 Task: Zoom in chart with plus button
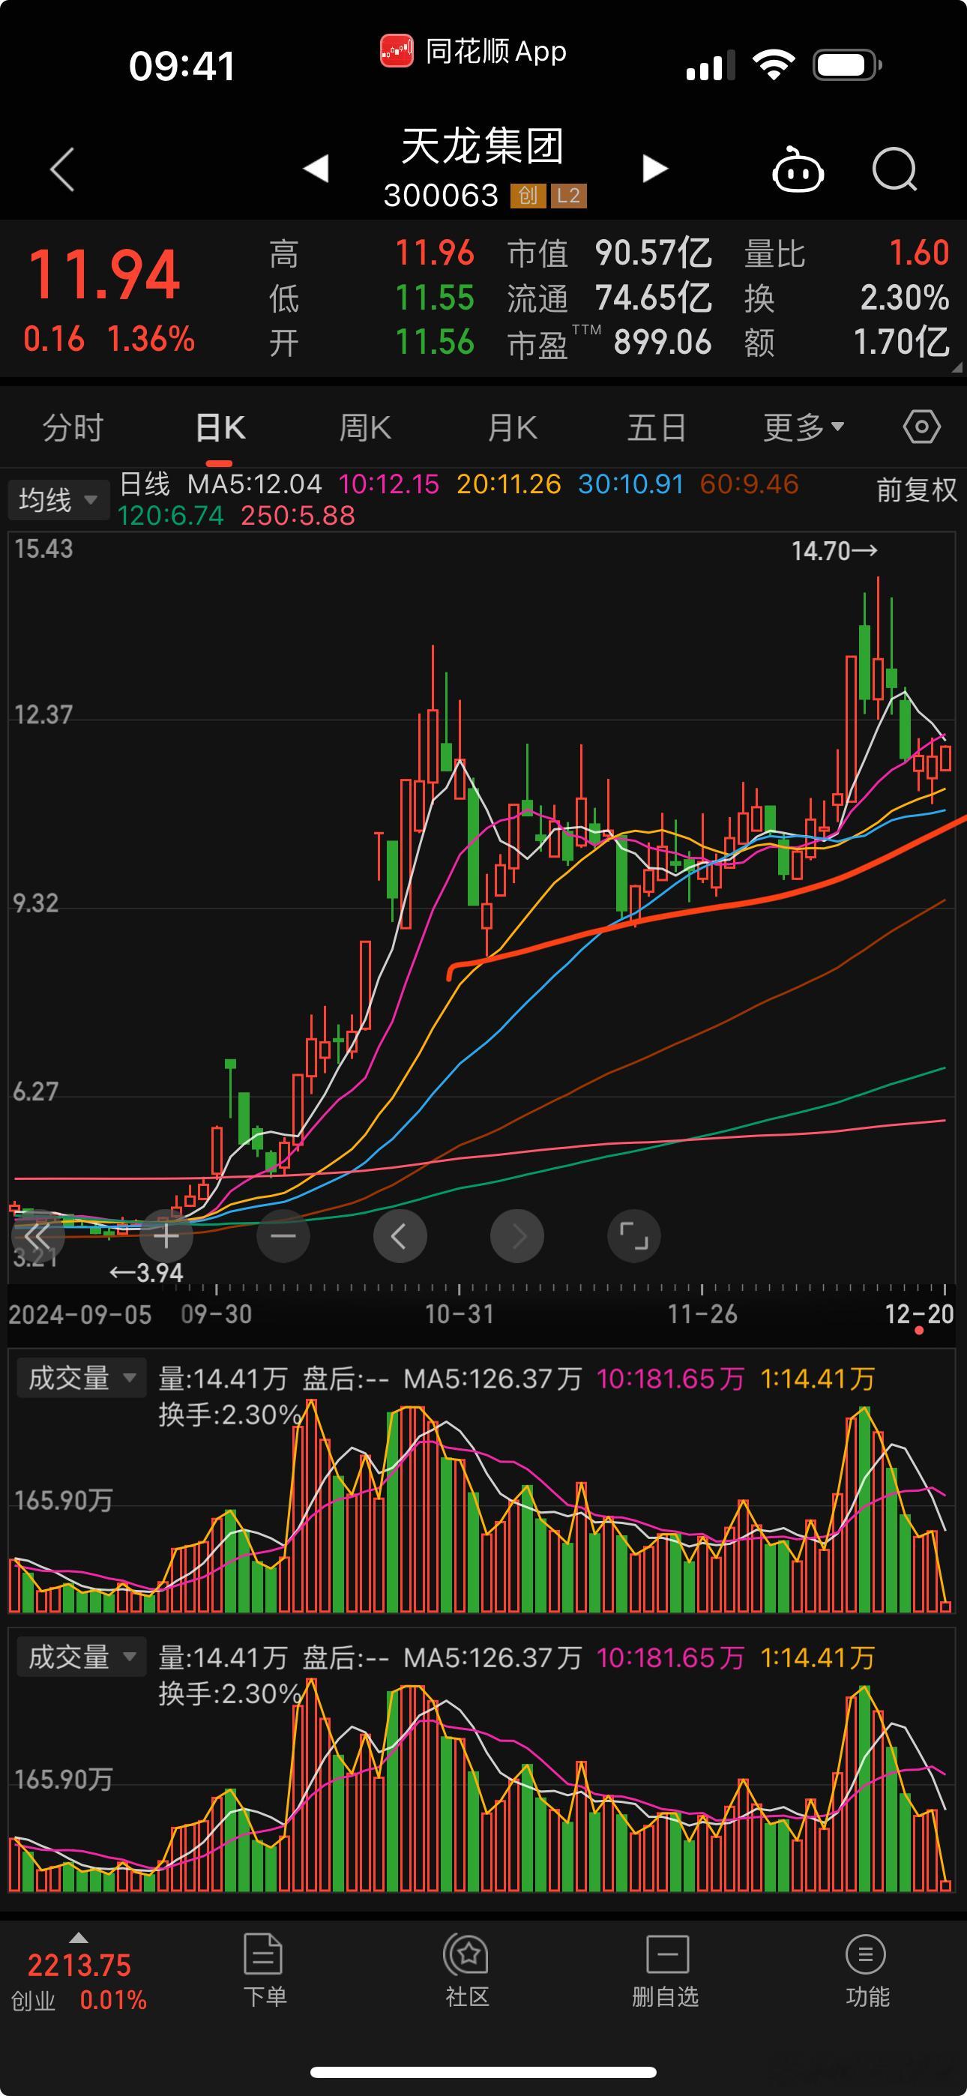point(166,1236)
